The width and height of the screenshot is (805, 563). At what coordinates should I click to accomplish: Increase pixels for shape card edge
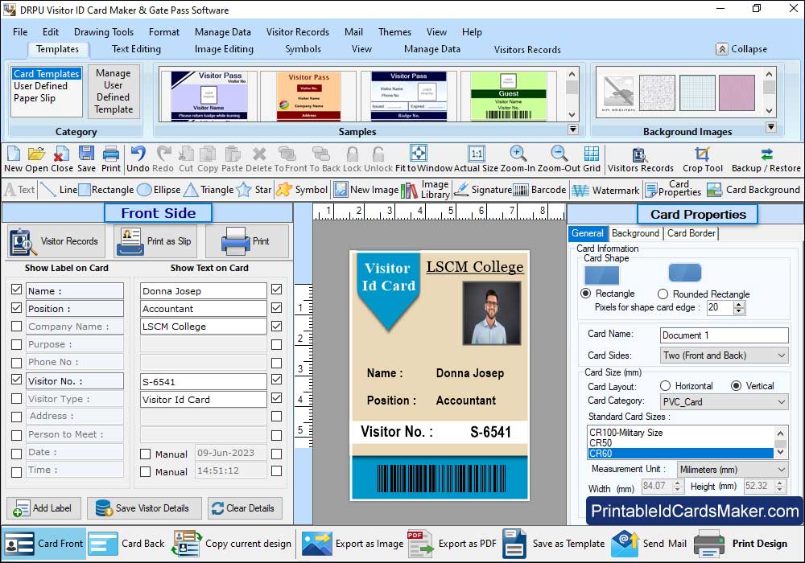(739, 305)
